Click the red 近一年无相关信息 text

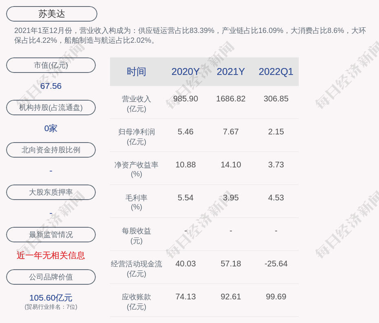pyautogui.click(x=51, y=255)
